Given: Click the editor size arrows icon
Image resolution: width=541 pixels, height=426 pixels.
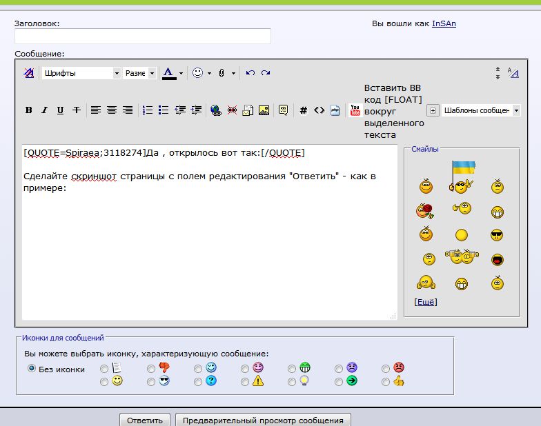Looking at the screenshot, I should 498,73.
